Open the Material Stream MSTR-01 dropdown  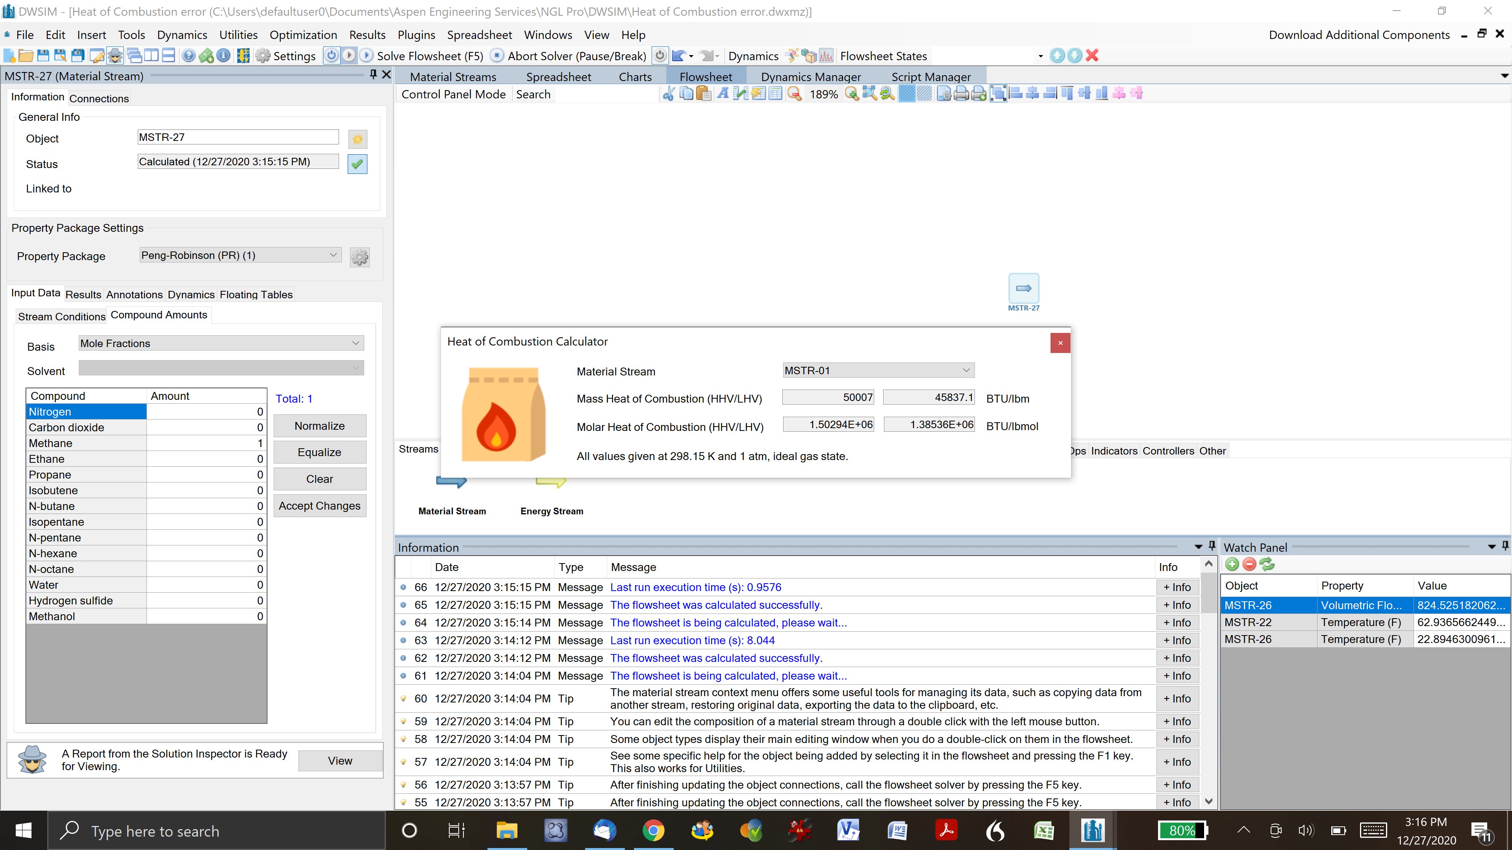pyautogui.click(x=965, y=370)
